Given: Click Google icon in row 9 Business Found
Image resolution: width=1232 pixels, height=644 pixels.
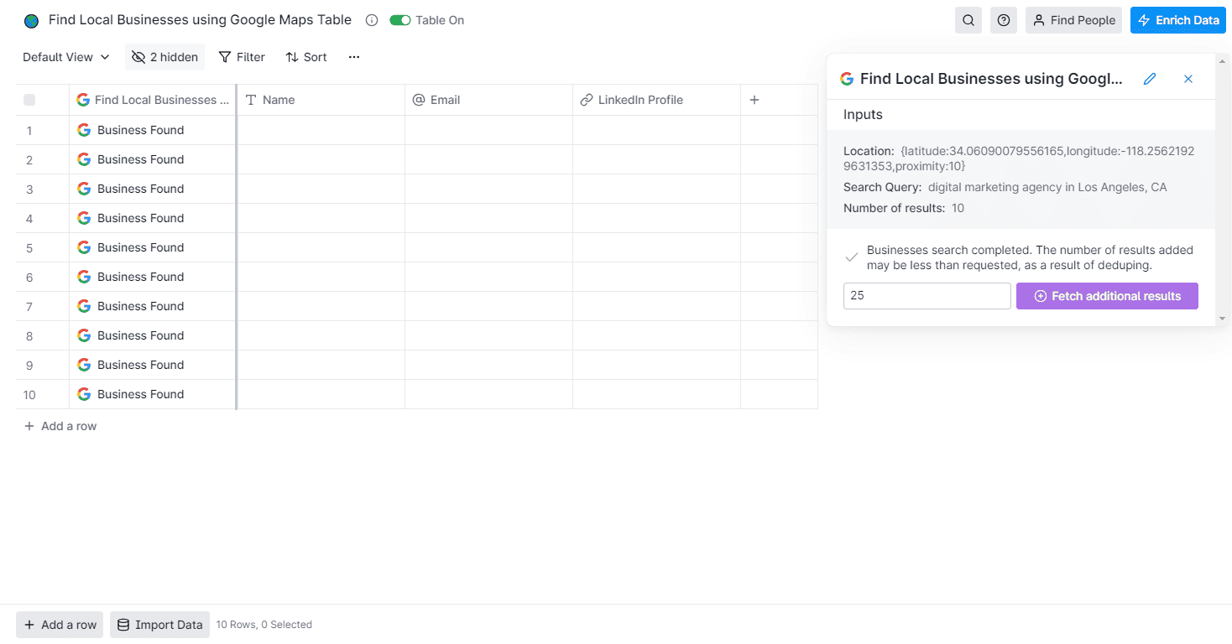Looking at the screenshot, I should pos(84,365).
